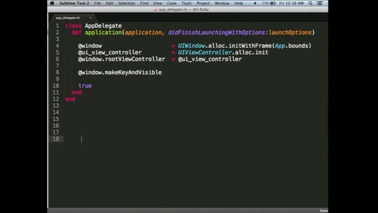Click the 'end' keyword on line 11
The image size is (378, 213).
pyautogui.click(x=77, y=92)
